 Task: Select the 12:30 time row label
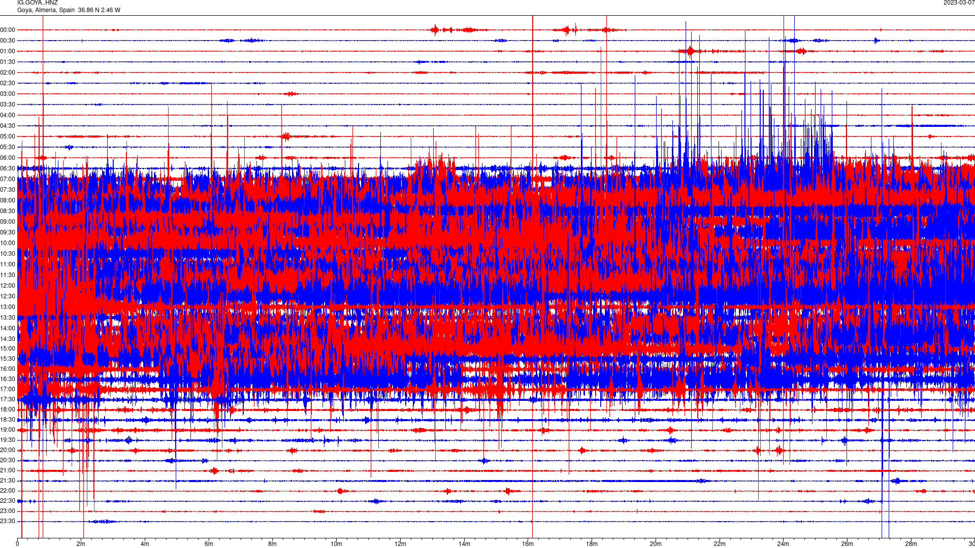8,296
